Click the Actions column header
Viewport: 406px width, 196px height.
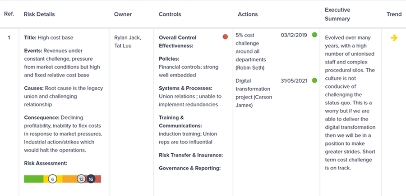[x=248, y=14]
